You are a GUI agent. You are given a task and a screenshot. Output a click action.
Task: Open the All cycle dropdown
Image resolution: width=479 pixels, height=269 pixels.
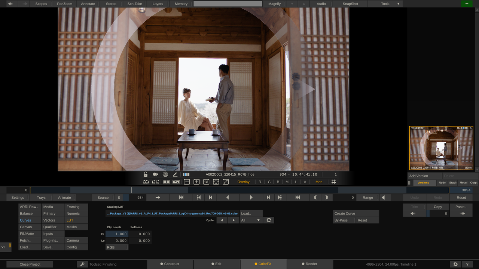tap(251, 220)
